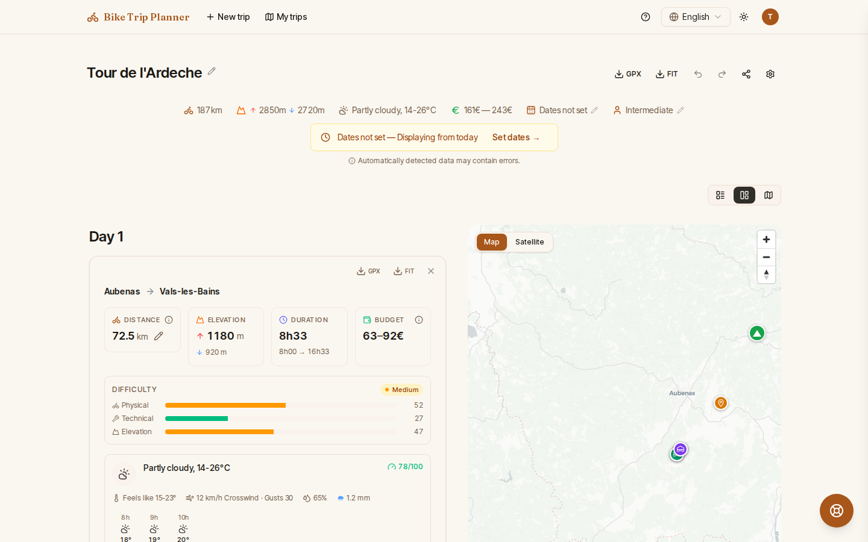Click the undo arrow icon

(x=698, y=74)
